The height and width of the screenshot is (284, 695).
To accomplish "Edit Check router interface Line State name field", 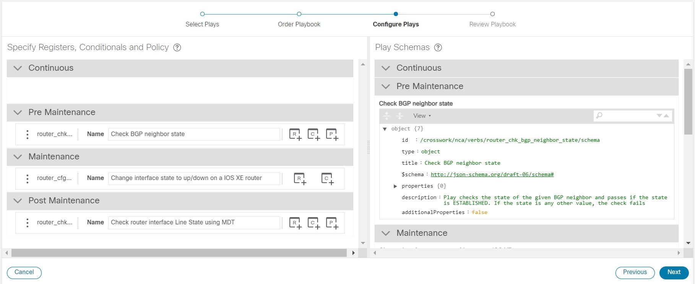I will [x=194, y=223].
